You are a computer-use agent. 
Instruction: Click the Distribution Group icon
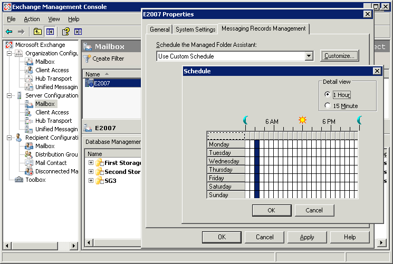[29, 154]
